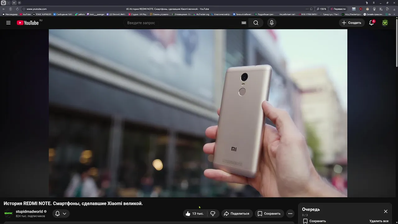Open the site security shield icon
Image resolution: width=398 pixels, height=224 pixels.
click(x=24, y=9)
